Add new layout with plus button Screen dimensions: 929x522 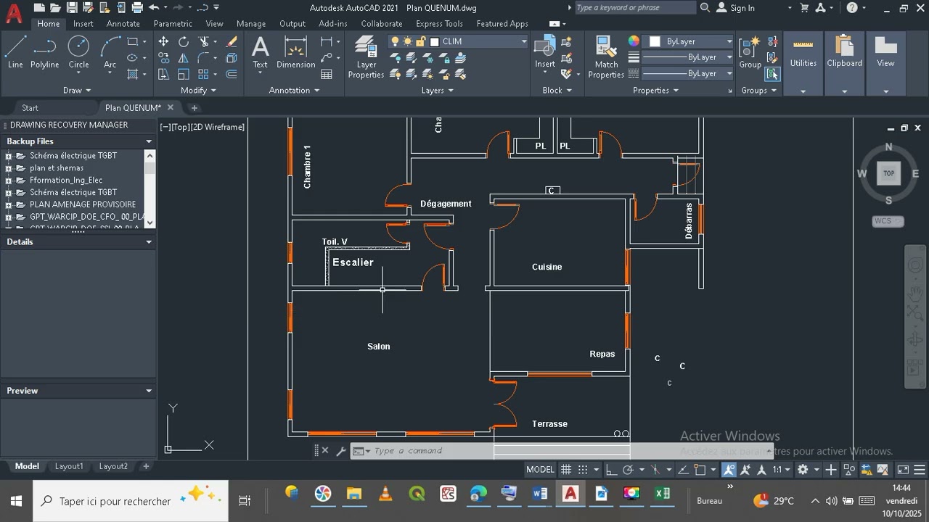[x=146, y=466]
